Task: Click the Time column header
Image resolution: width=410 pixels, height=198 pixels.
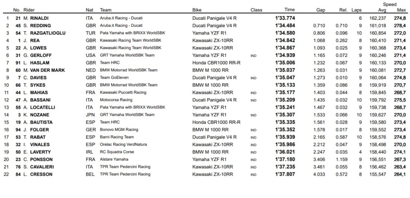Action: click(289, 10)
